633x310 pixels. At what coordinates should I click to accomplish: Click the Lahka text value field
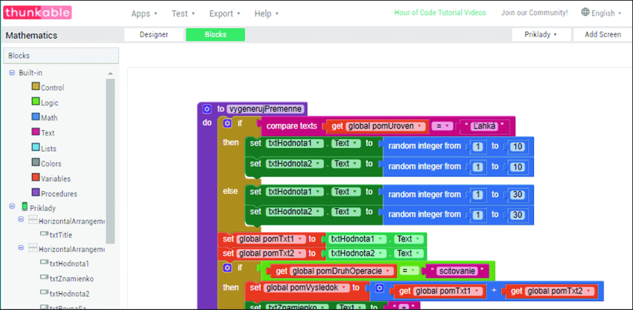click(x=484, y=126)
